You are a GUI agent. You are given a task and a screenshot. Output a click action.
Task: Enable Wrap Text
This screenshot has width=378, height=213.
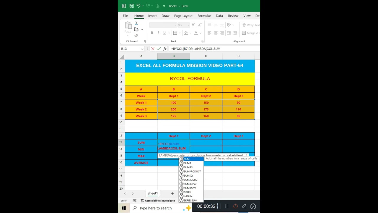pos(251,25)
